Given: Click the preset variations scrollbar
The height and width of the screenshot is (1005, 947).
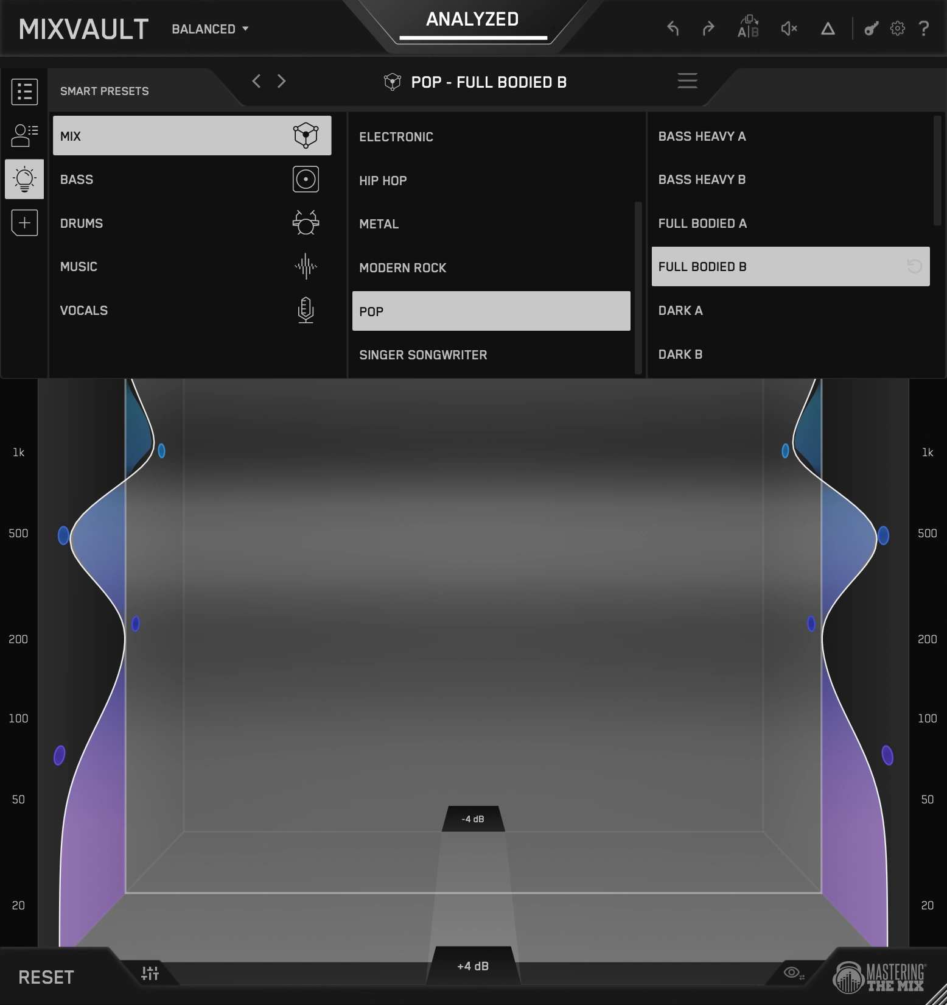Looking at the screenshot, I should [x=937, y=171].
